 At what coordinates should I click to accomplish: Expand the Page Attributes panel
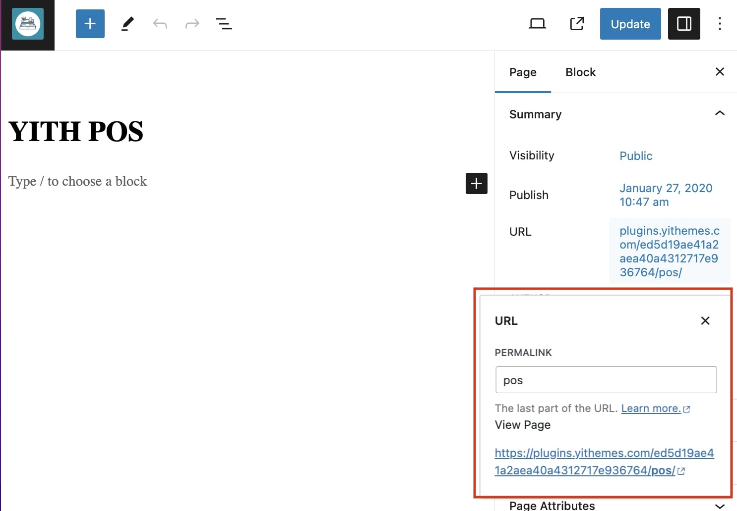615,505
